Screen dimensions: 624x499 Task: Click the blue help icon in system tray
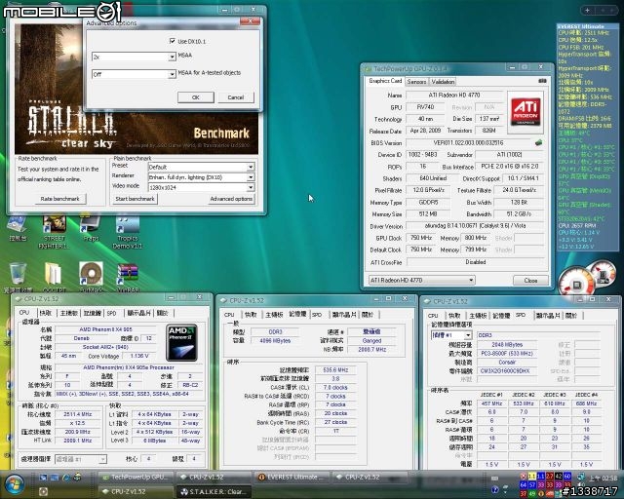tap(495, 489)
